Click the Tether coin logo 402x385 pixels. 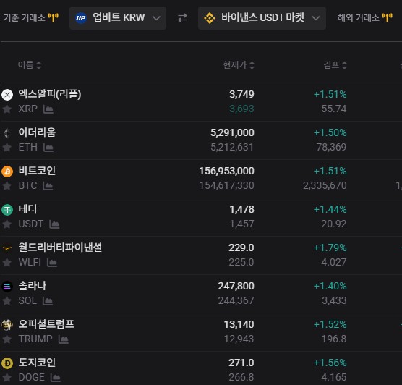7,210
